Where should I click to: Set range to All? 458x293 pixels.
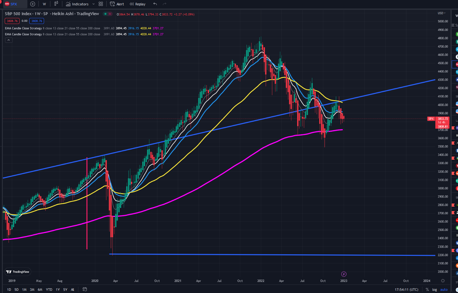point(72,290)
